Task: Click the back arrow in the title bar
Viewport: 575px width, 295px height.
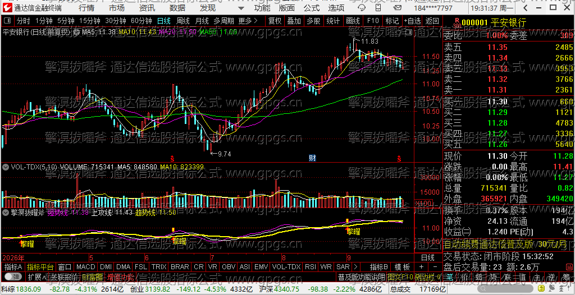Action: tap(525, 8)
